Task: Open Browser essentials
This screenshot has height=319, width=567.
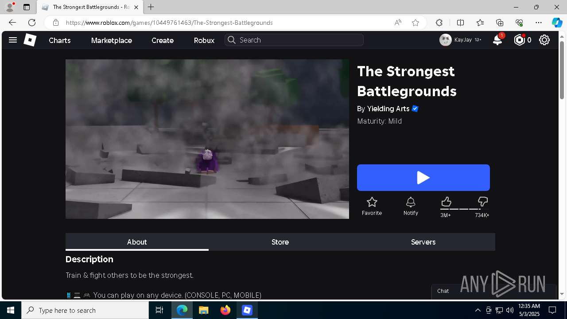Action: [x=519, y=23]
